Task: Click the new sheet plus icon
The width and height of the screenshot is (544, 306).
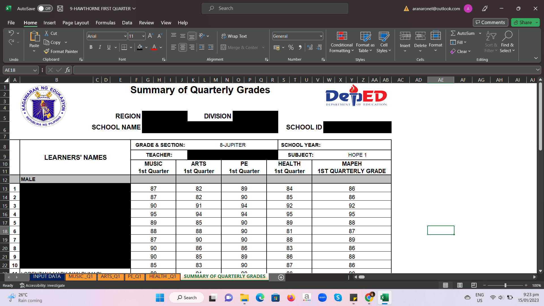Action: (281, 277)
